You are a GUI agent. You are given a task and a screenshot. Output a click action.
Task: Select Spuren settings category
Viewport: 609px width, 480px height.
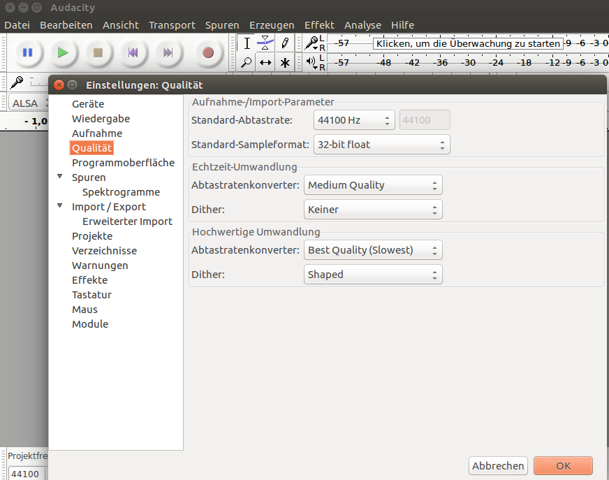tap(89, 177)
